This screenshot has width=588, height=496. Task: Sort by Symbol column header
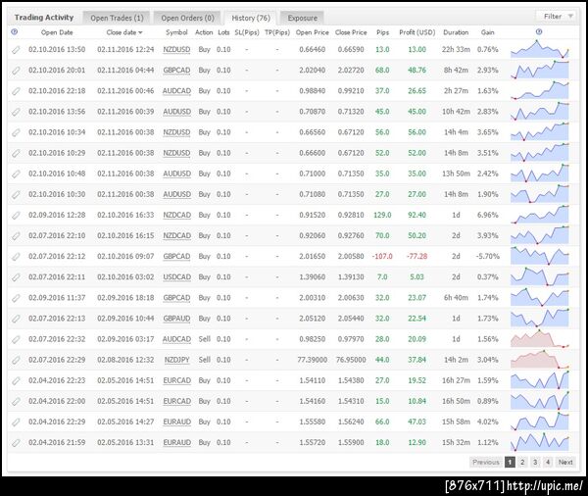click(x=176, y=32)
